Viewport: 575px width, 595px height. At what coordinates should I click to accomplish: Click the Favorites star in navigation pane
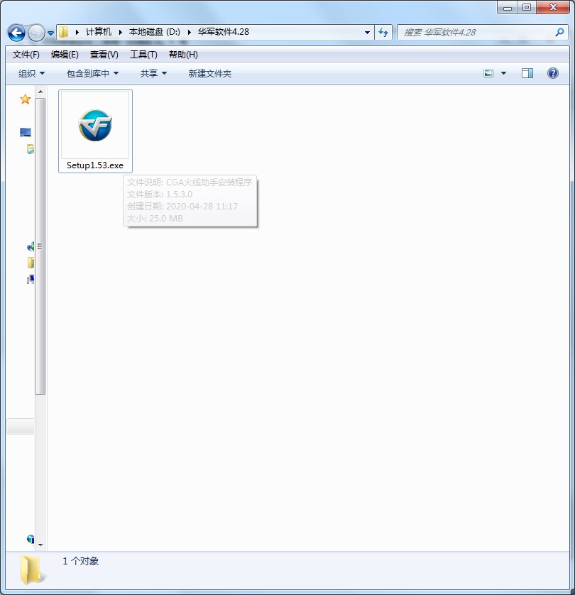pyautogui.click(x=25, y=99)
